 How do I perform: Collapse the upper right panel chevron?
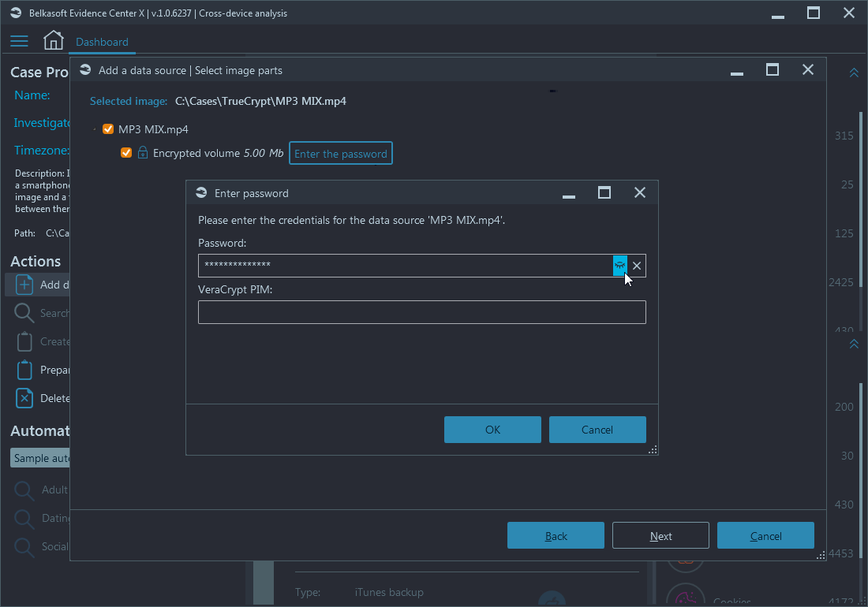[854, 73]
